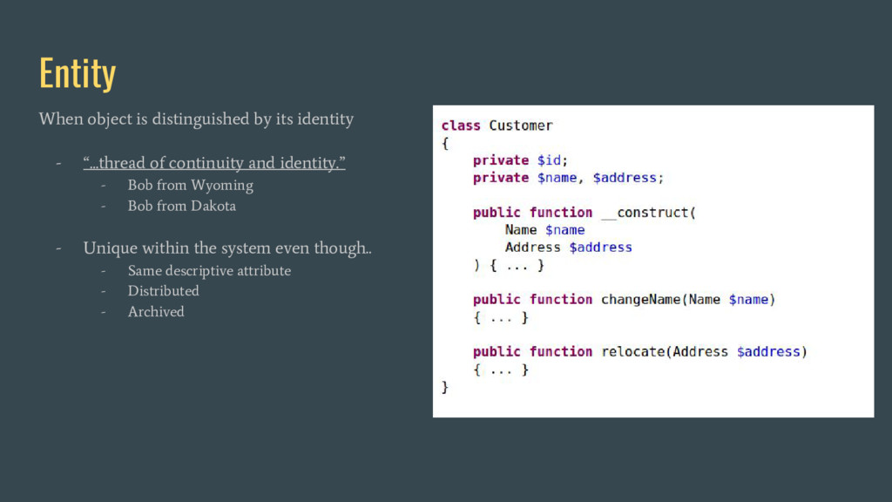Select the "Bob from Wyoming" bullet
The image size is (892, 502).
[x=191, y=186]
